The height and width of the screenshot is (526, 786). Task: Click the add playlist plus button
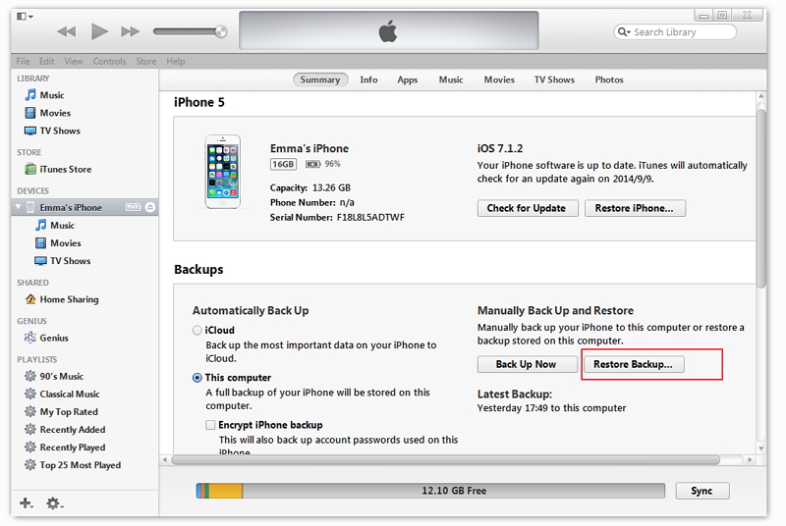click(27, 503)
